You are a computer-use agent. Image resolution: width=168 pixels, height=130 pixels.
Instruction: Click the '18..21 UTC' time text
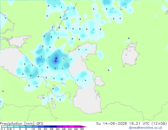139,124
